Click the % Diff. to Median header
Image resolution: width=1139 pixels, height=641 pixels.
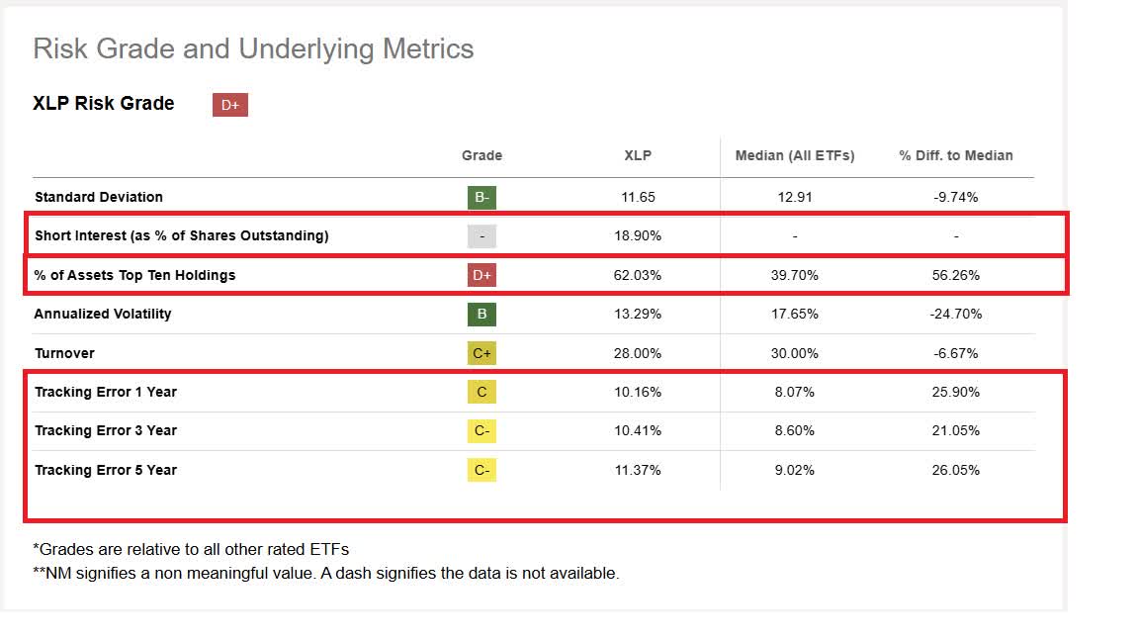point(956,155)
